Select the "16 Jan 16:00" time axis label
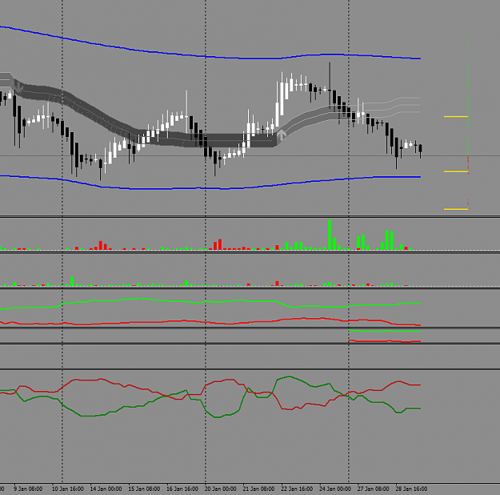The width and height of the screenshot is (500, 495). [x=182, y=489]
